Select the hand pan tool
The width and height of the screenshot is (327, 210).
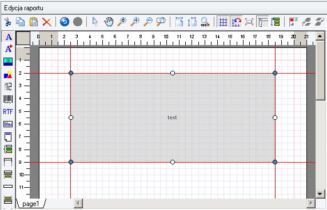click(109, 22)
